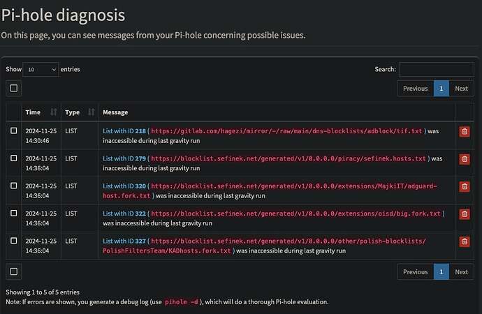
Task: Click the bottom Next pagination button
Action: tap(461, 271)
